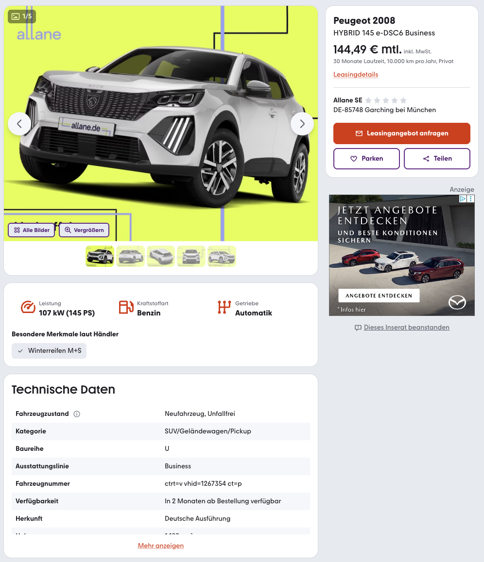Click the ad choices icon in Mazda ad

463,198
